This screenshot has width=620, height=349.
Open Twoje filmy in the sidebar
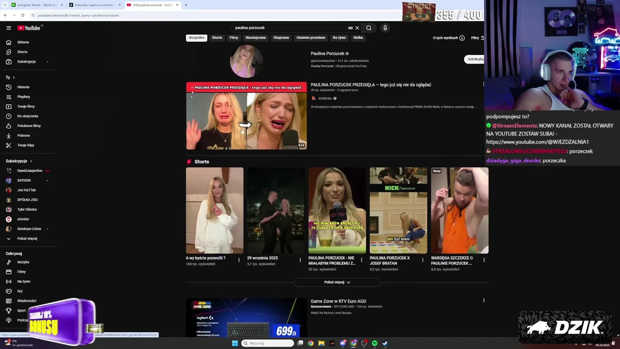(26, 107)
